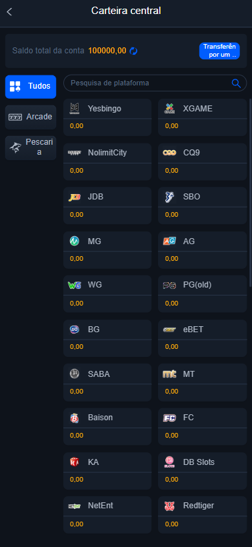Click the Transferência por um button
The image size is (252, 547).
click(x=219, y=51)
